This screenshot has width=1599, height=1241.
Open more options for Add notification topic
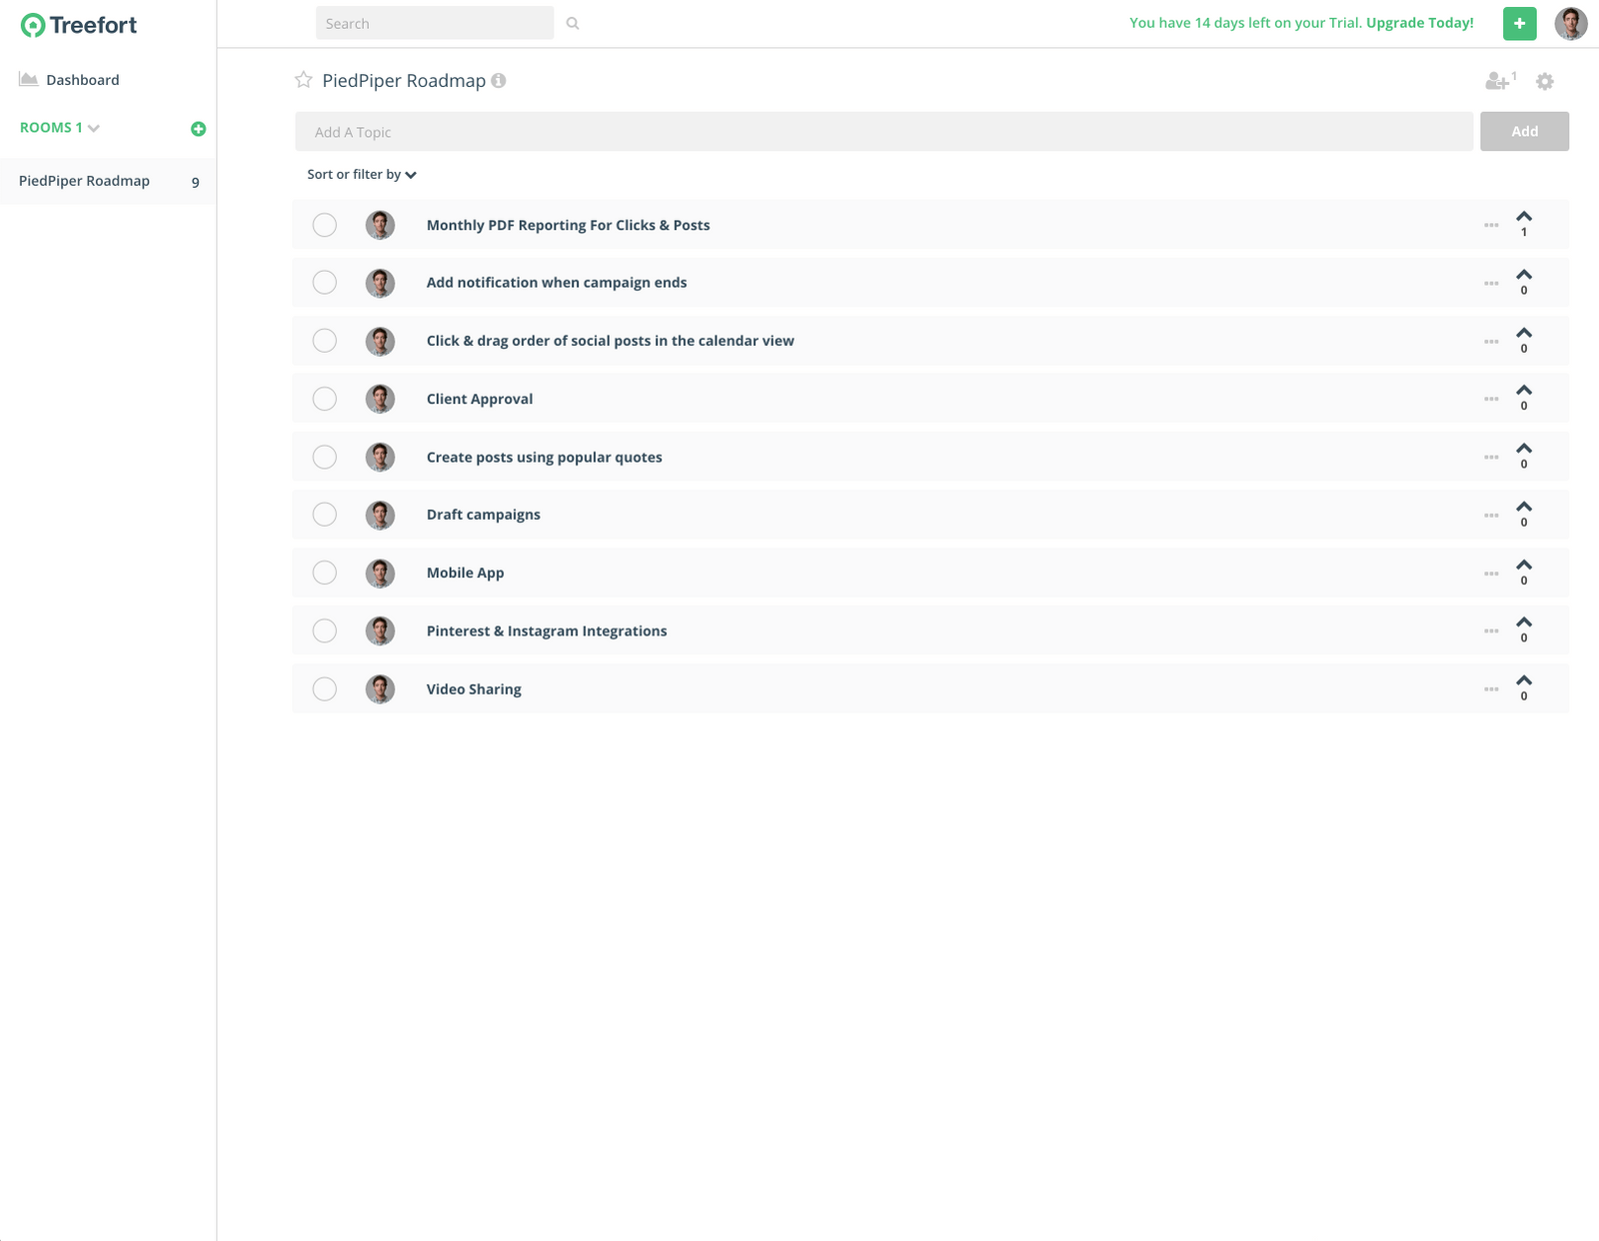tap(1491, 284)
